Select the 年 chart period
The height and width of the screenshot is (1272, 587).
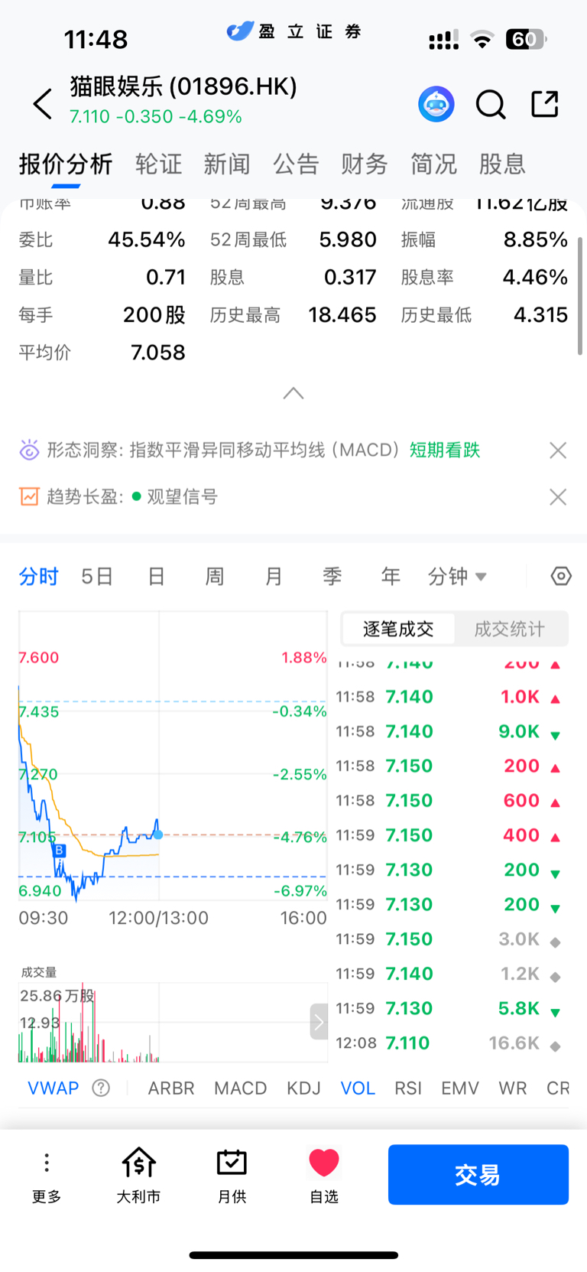click(x=391, y=576)
